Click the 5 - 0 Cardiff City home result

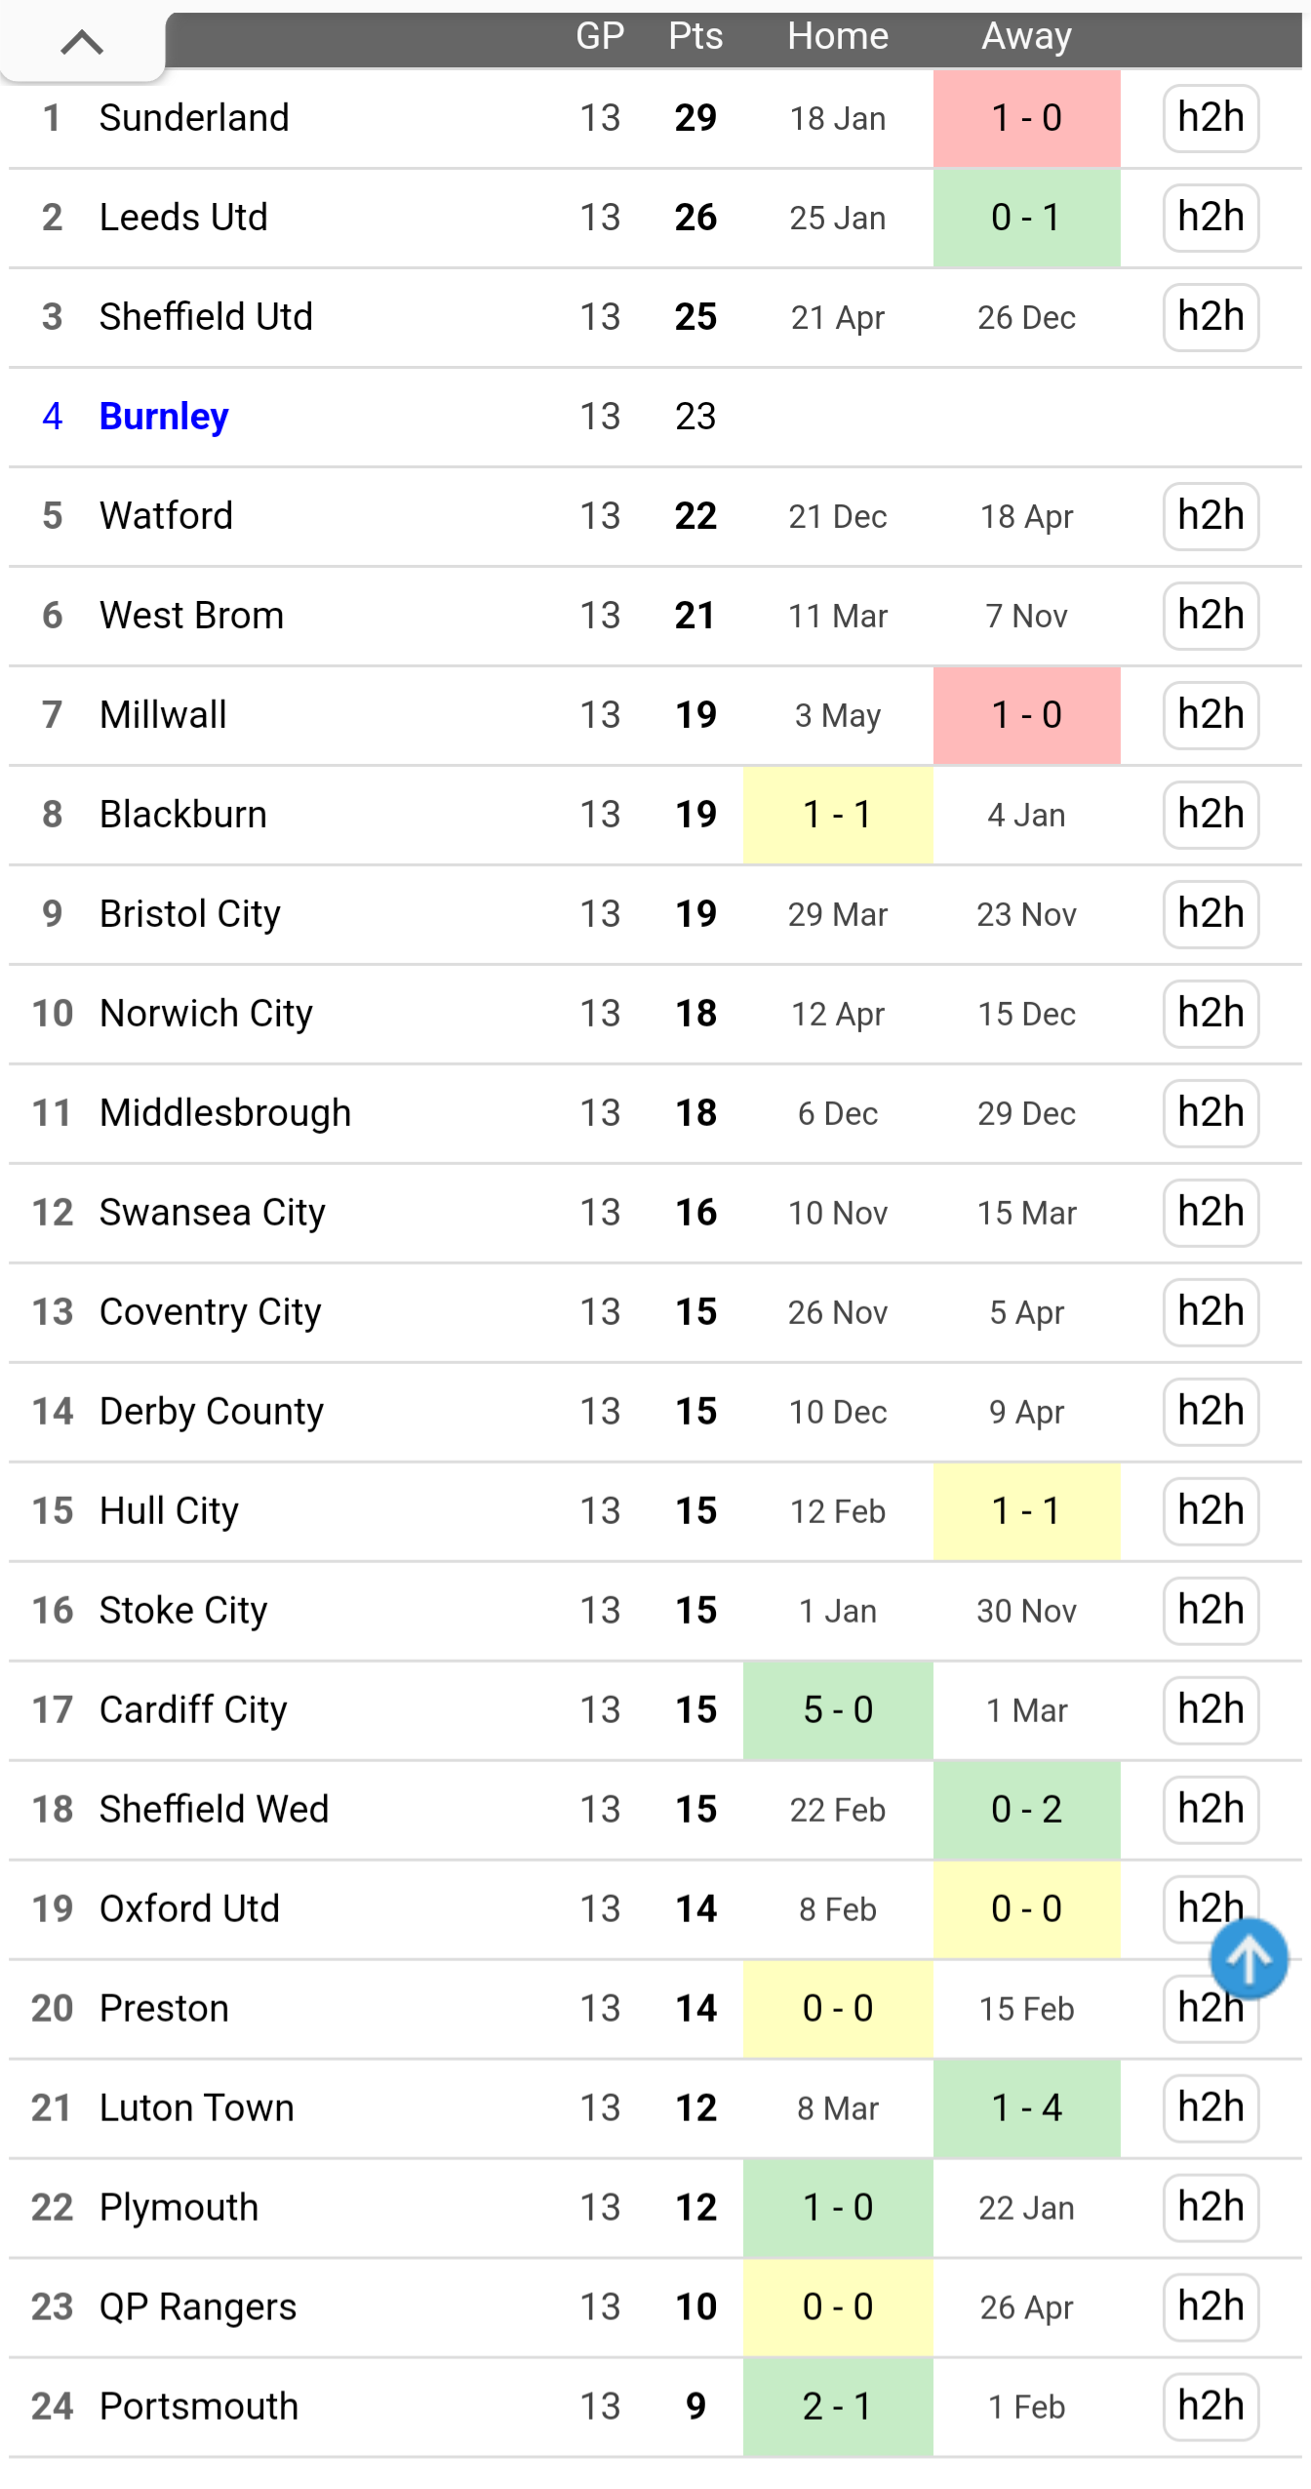[837, 1710]
